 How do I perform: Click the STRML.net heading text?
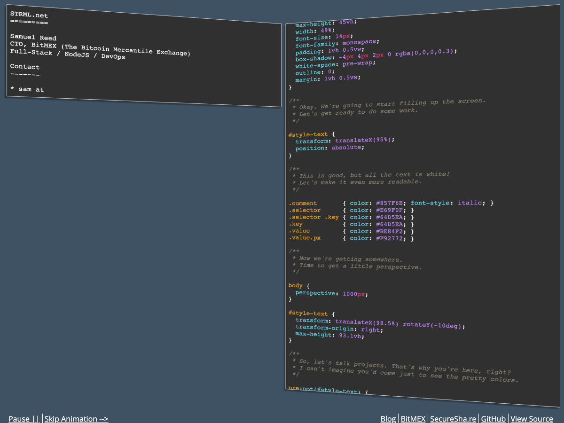[29, 16]
